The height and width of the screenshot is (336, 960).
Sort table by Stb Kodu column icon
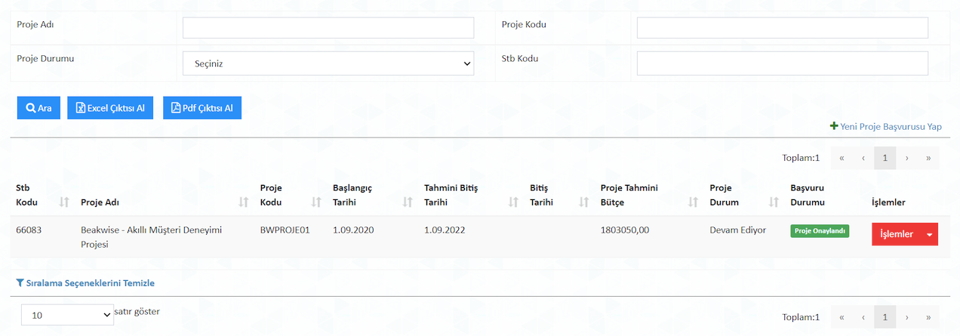tap(64, 202)
